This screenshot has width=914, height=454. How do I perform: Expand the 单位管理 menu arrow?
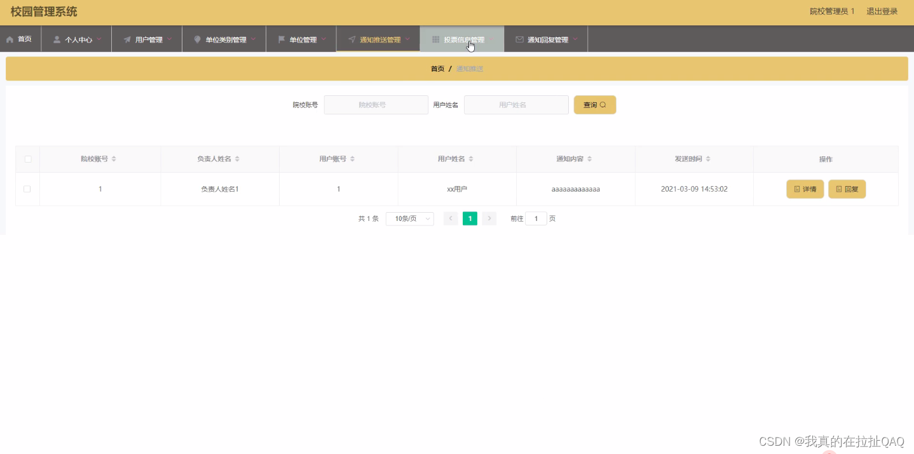coord(324,39)
